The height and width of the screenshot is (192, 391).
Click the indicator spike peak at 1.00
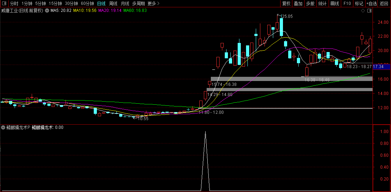point(205,132)
